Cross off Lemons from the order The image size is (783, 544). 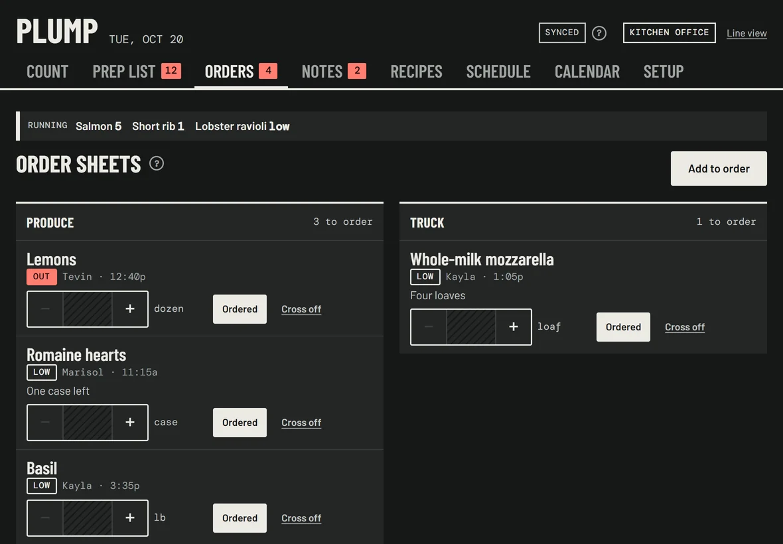coord(301,309)
